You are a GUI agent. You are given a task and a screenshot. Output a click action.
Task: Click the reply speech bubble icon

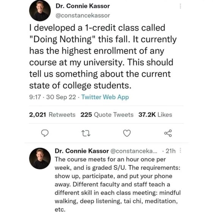coord(45,133)
